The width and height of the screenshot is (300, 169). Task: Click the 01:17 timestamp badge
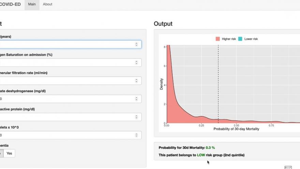[288, 167]
